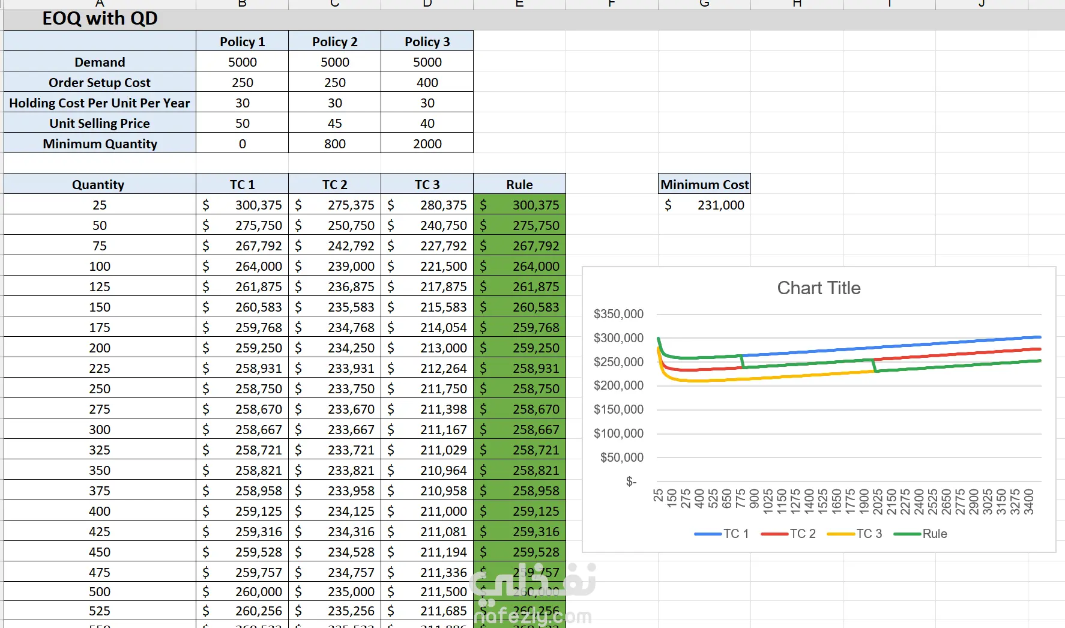This screenshot has width=1065, height=628.
Task: Click TC 1 value 264,000
Action: 242,266
